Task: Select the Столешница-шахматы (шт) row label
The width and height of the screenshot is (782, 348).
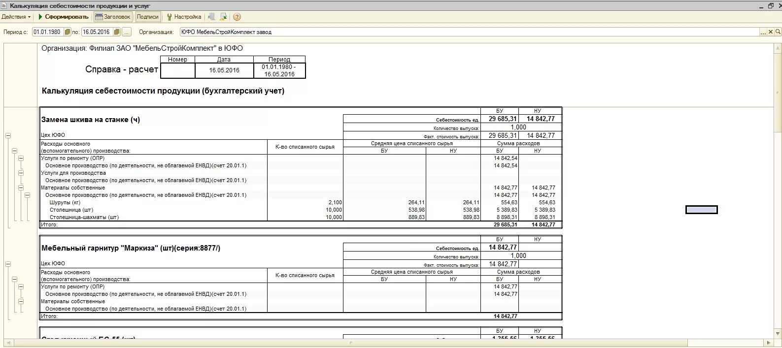Action: point(84,218)
